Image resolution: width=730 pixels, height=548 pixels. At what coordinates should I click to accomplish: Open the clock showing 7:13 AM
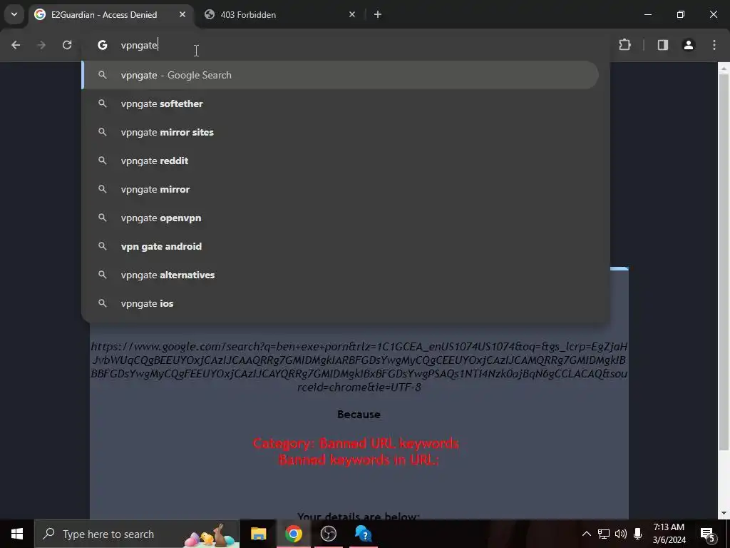point(669,534)
